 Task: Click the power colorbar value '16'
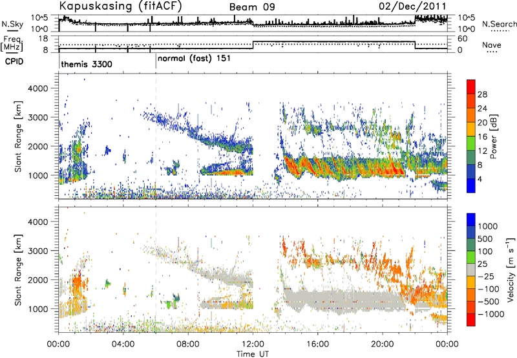click(482, 137)
